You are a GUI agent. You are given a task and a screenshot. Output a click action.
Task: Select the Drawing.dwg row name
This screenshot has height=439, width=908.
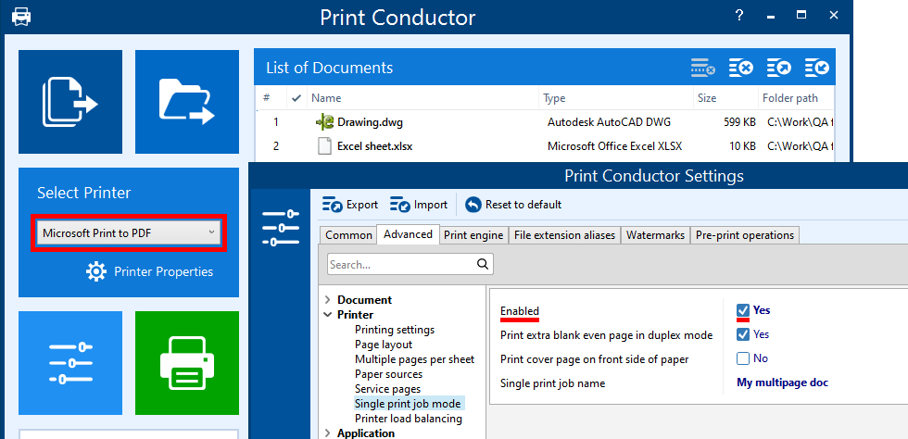pyautogui.click(x=370, y=122)
